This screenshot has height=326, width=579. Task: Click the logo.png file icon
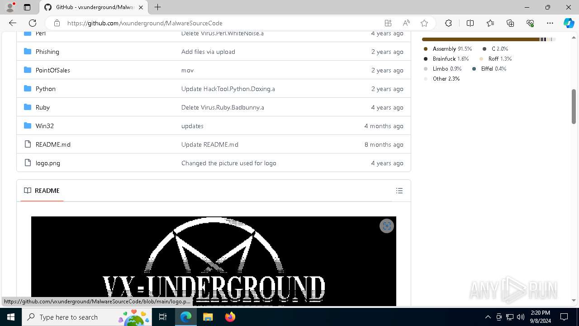tap(28, 163)
